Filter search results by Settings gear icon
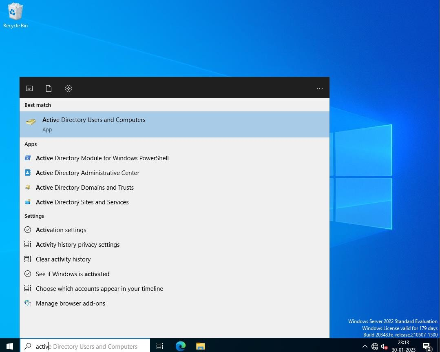 click(x=69, y=89)
